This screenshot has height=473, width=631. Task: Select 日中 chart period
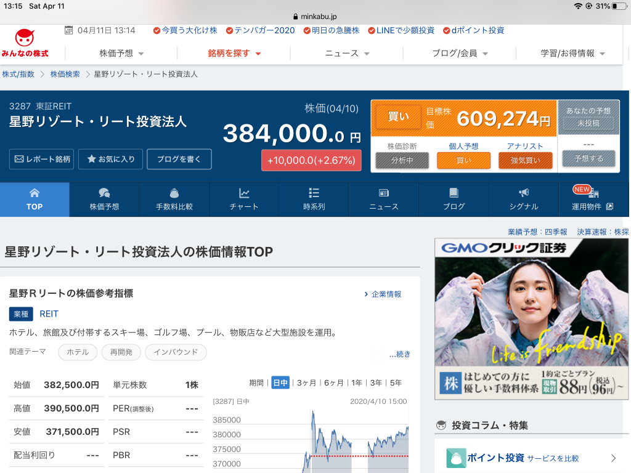[x=280, y=382]
